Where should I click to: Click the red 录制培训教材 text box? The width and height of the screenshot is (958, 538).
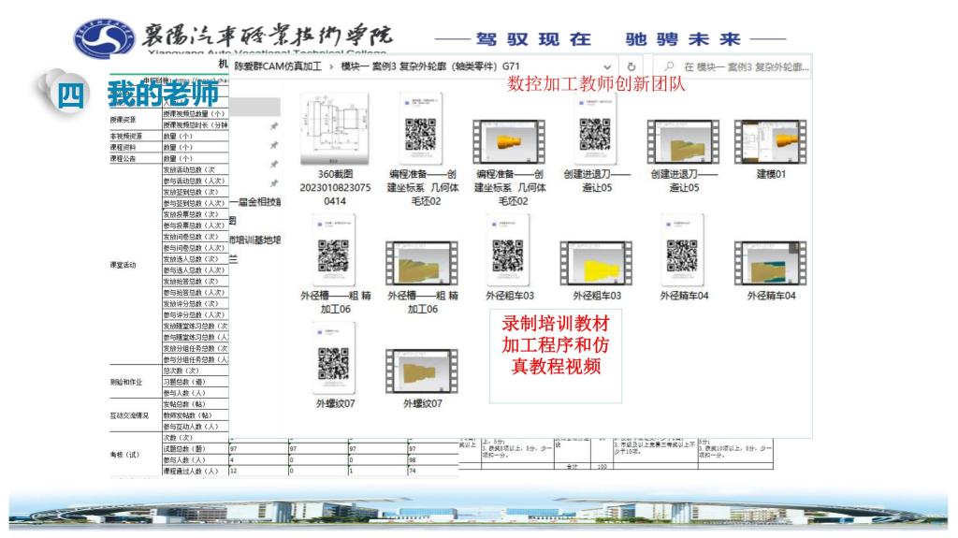pyautogui.click(x=556, y=345)
